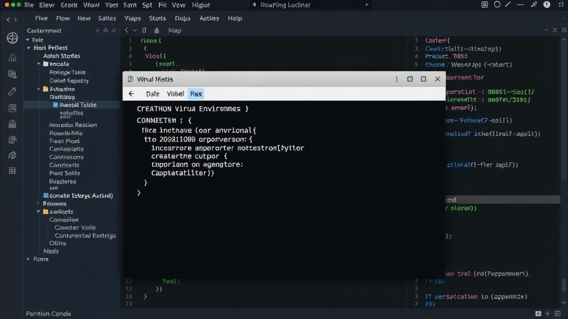This screenshot has height=319, width=568.
Task: Click the branching nodes icon at far top right
Action: click(561, 4)
